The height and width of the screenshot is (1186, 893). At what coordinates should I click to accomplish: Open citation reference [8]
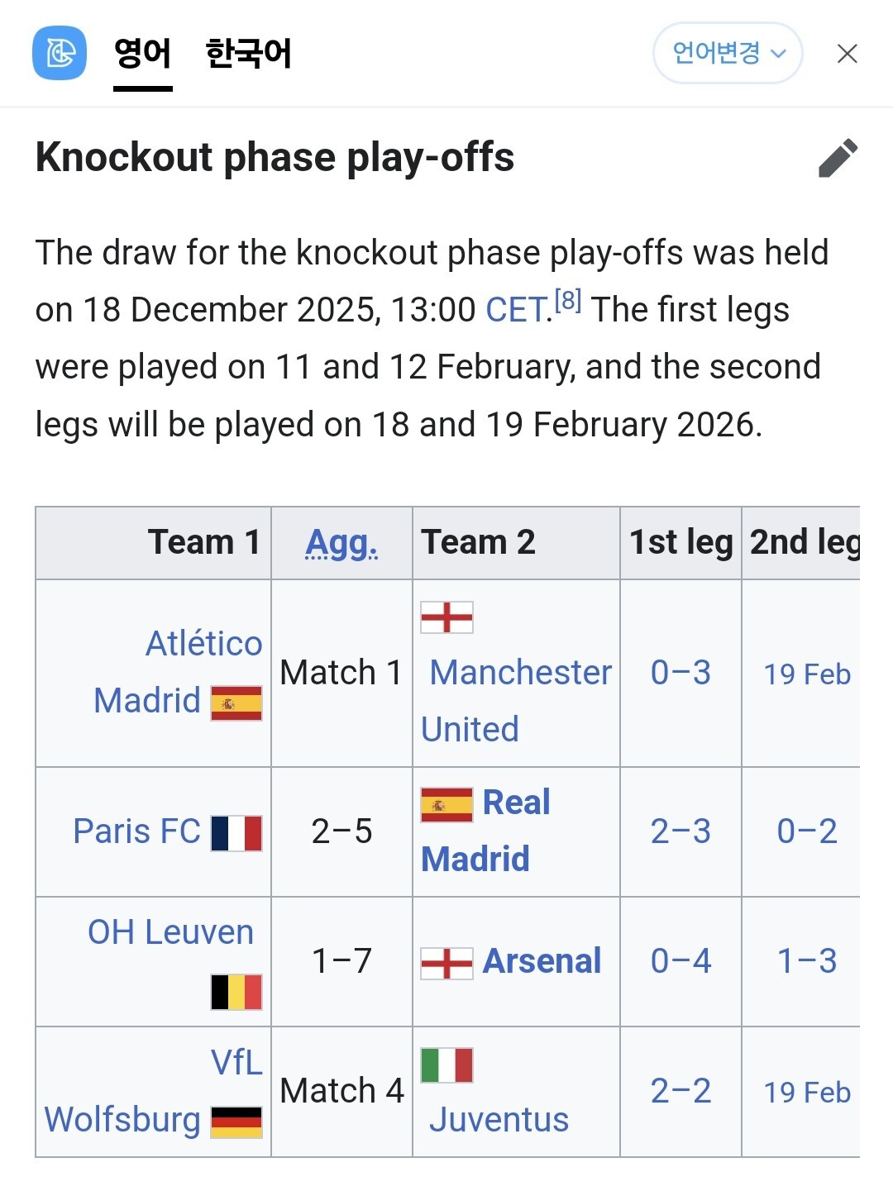pyautogui.click(x=568, y=301)
